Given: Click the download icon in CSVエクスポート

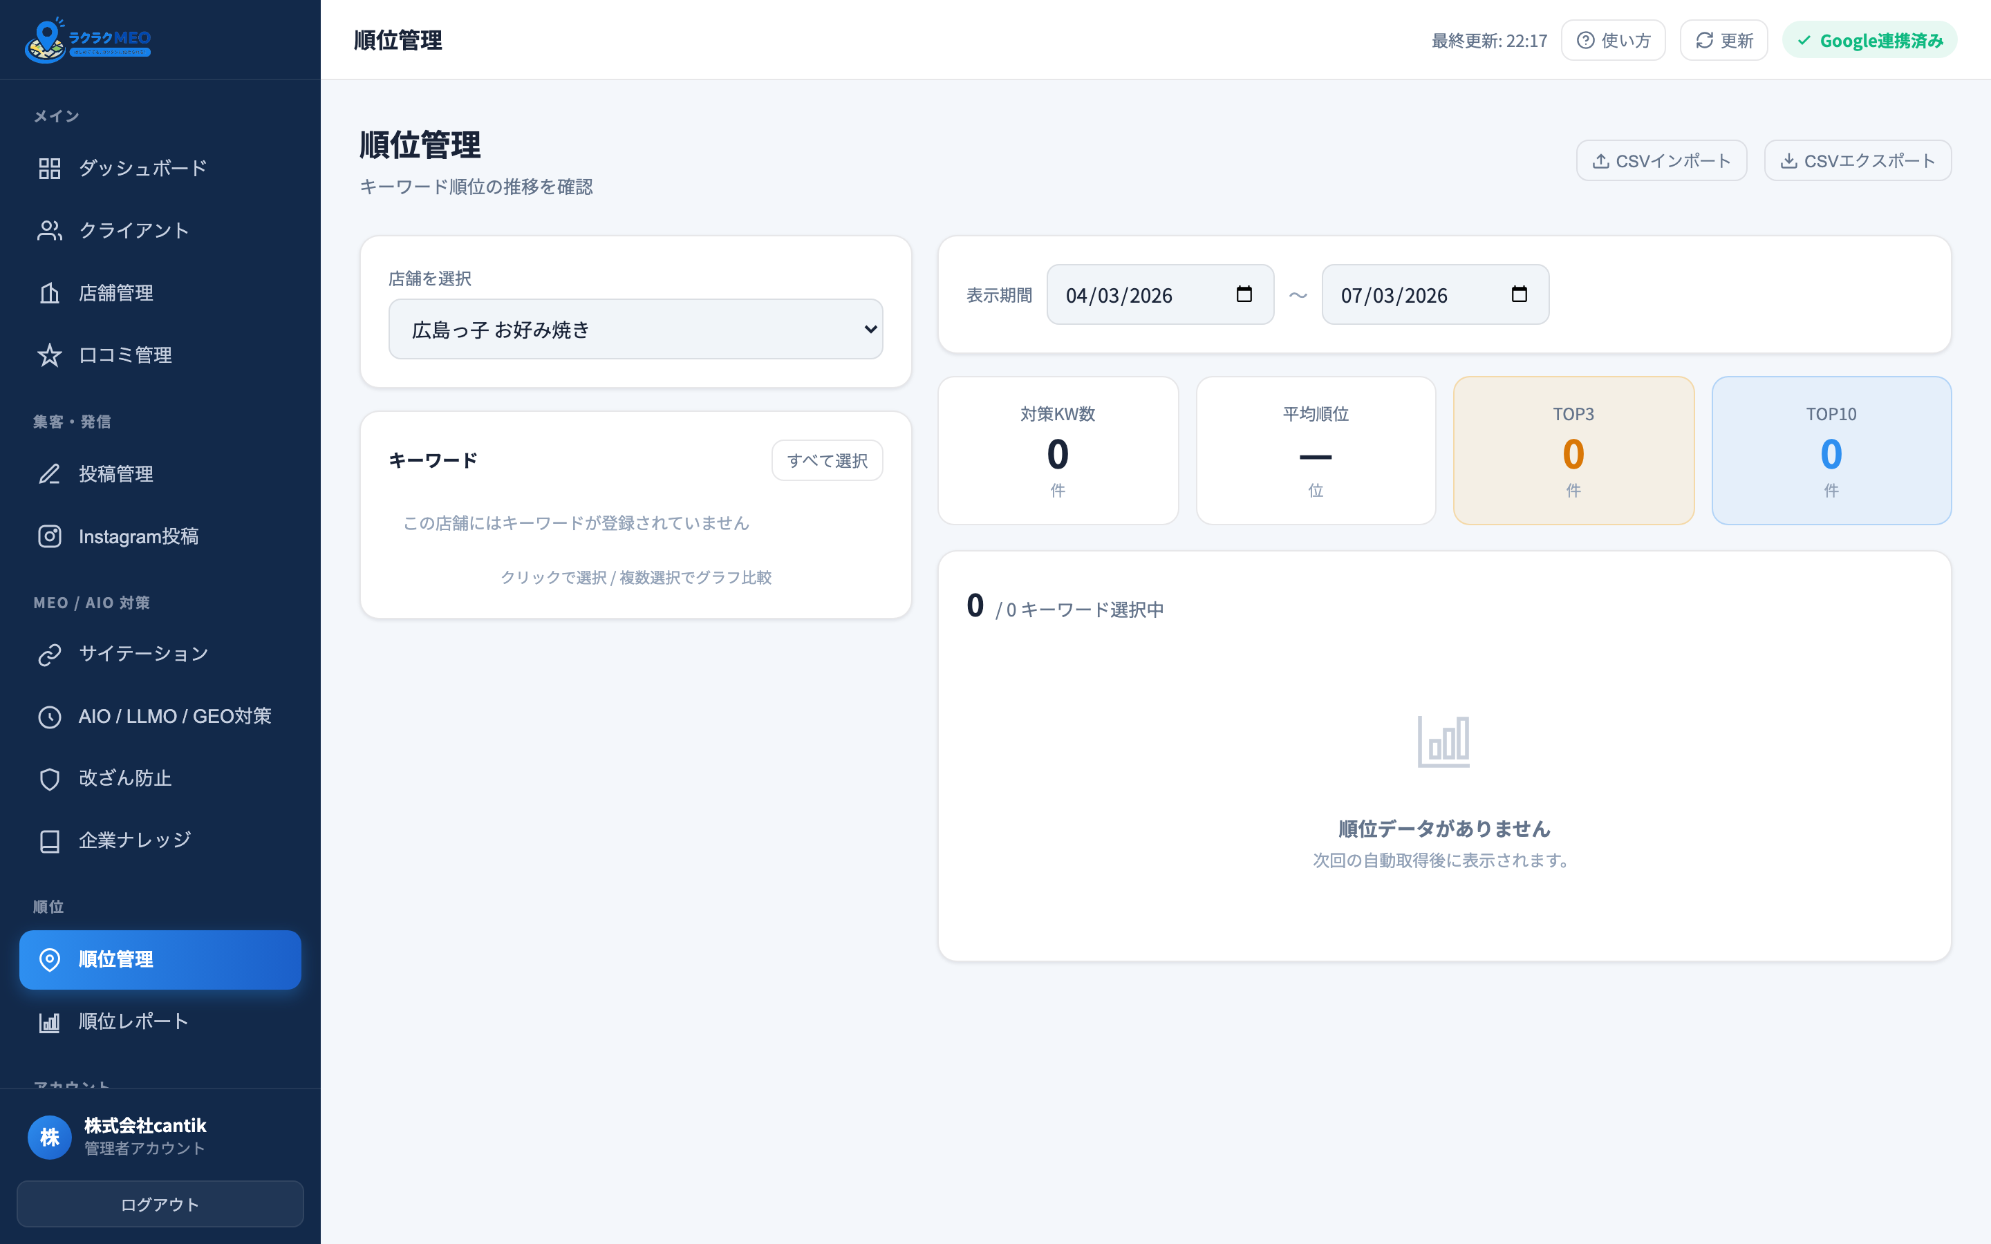Looking at the screenshot, I should (1788, 161).
